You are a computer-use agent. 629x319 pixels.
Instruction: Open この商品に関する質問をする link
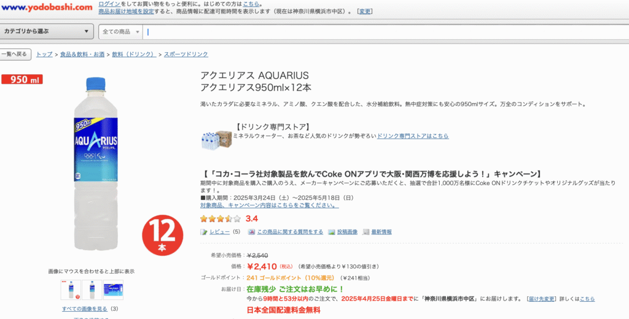[290, 232]
